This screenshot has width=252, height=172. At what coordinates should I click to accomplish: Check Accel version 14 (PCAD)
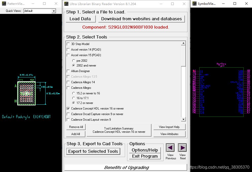[68, 50]
